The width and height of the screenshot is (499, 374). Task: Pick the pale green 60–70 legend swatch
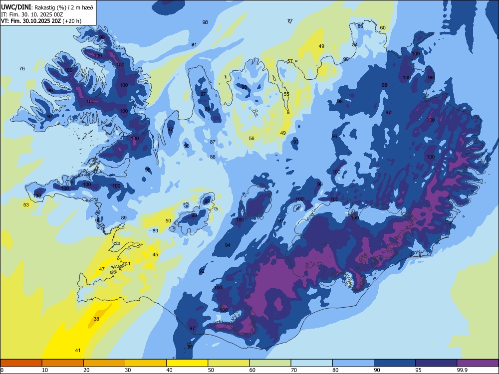coord(270,363)
